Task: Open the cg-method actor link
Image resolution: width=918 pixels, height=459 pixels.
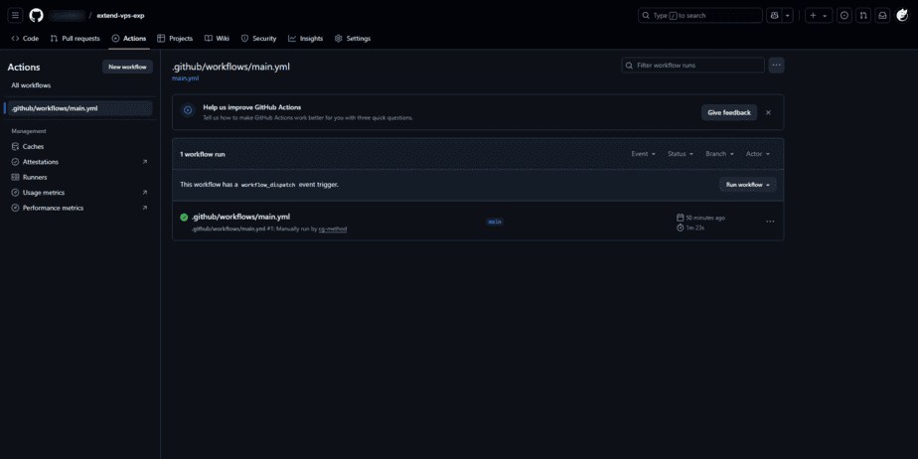Action: 333,229
